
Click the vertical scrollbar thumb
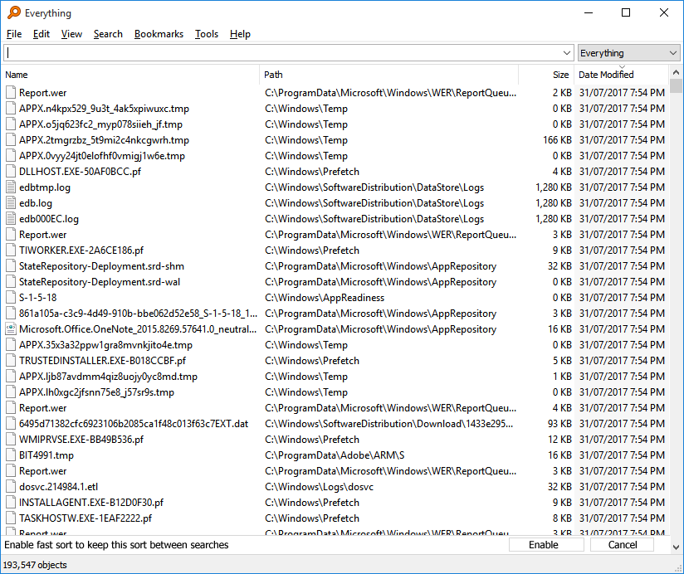point(676,86)
